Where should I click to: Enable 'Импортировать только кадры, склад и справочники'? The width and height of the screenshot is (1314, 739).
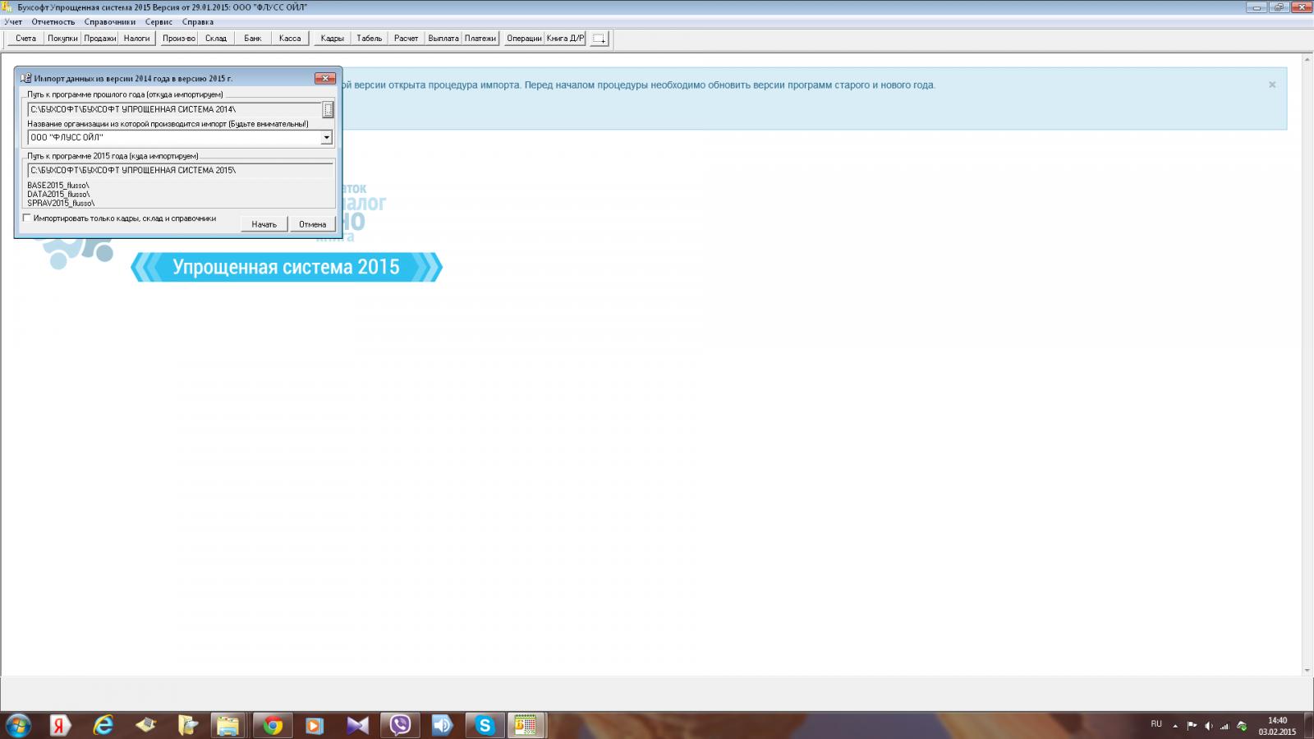(28, 218)
